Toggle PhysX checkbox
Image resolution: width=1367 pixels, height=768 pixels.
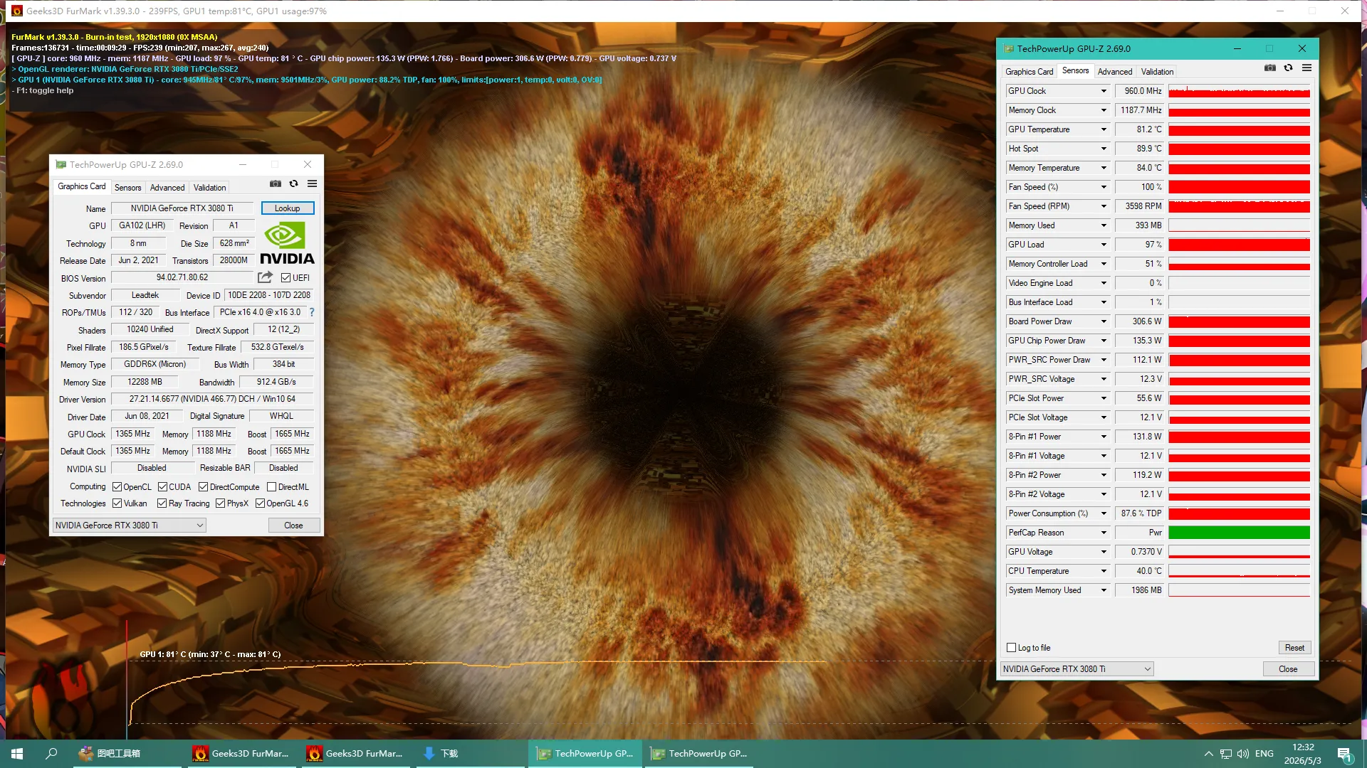pos(220,503)
